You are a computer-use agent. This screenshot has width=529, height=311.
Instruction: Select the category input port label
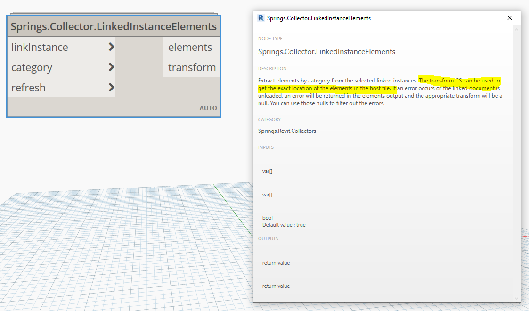(32, 67)
